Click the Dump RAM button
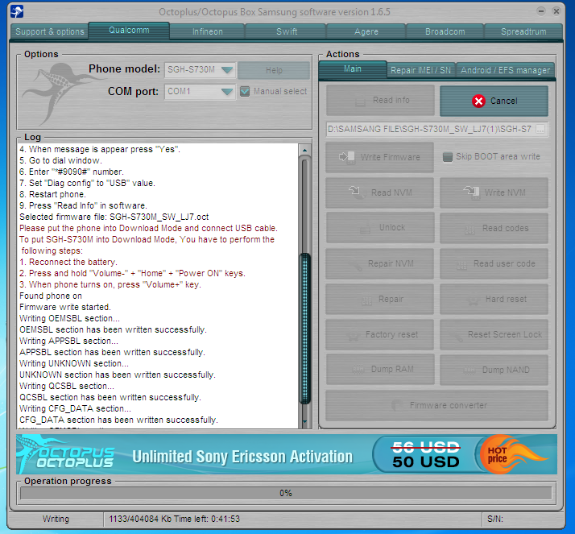The height and width of the screenshot is (534, 575). pyautogui.click(x=380, y=370)
